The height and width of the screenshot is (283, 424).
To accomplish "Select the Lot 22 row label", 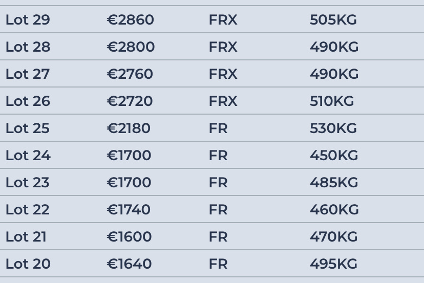I will tap(28, 209).
